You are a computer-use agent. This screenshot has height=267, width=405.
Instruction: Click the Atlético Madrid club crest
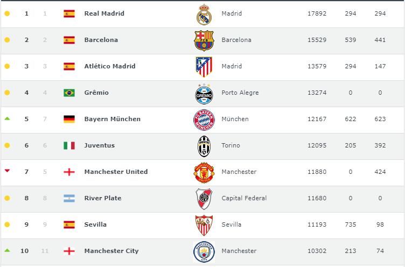coord(204,67)
